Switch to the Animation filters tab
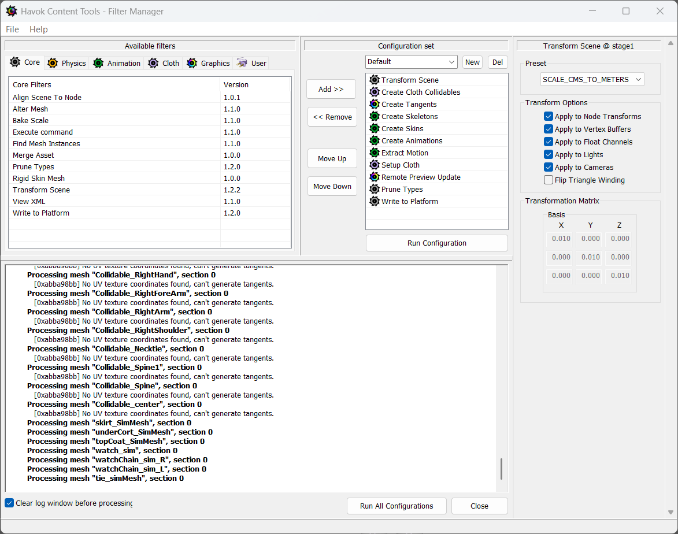 (117, 63)
